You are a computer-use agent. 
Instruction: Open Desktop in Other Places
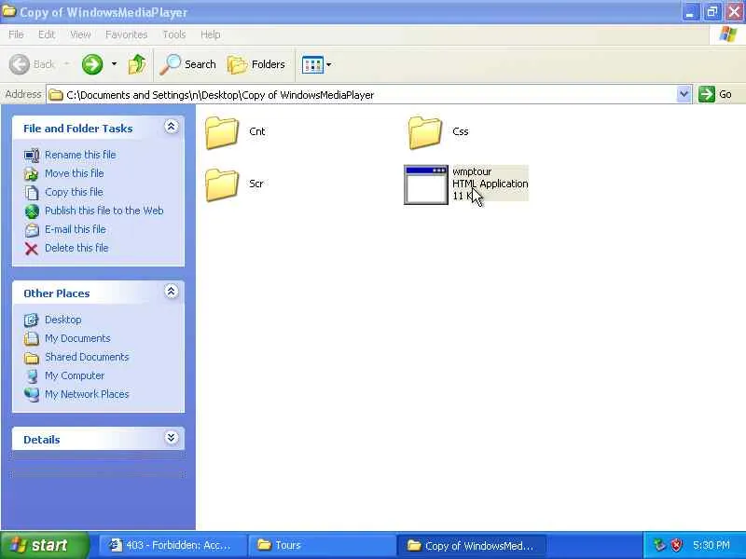pyautogui.click(x=63, y=320)
